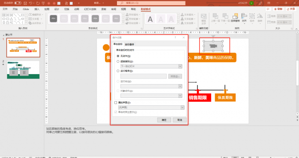This screenshot has width=299, height=158.
Task: Select slide 2 thumbnail in slide panel
Action: tap(23, 70)
